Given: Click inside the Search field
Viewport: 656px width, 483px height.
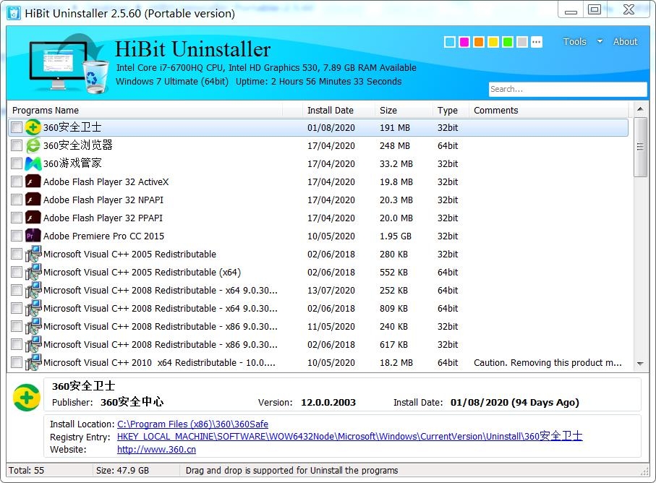Looking at the screenshot, I should 567,89.
